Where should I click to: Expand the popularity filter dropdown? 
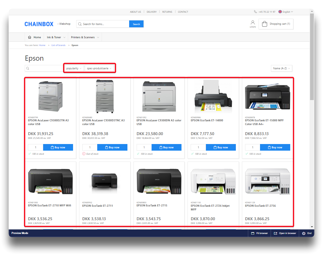coord(74,68)
